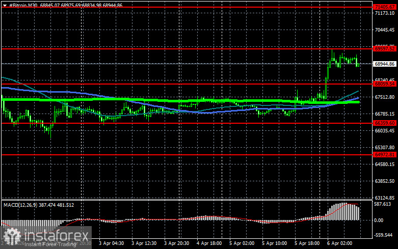Viewport: 398px width, 249px height.
Task: Click the MACD zero level label 0.00
Action: pyautogui.click(x=381, y=220)
